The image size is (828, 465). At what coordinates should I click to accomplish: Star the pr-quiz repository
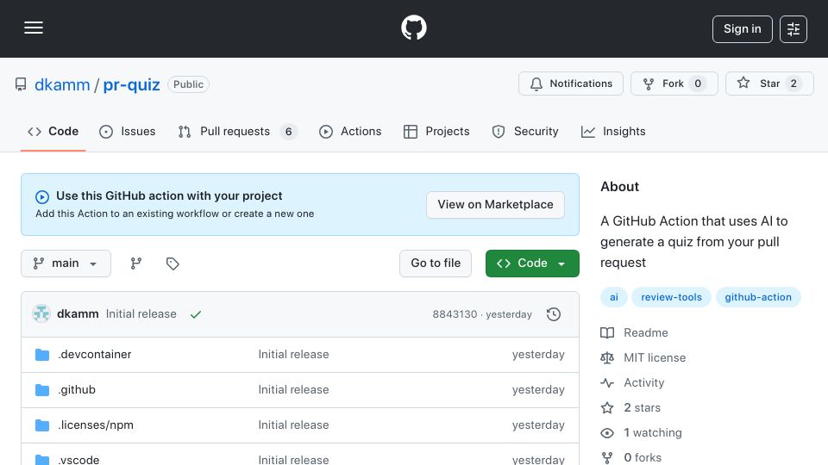pyautogui.click(x=769, y=84)
